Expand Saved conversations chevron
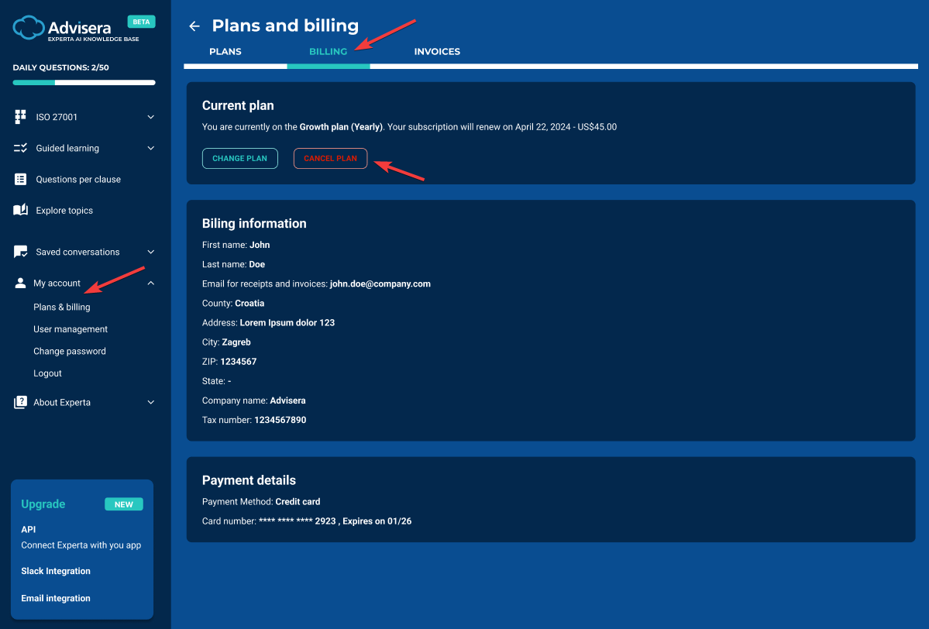Image resolution: width=929 pixels, height=629 pixels. pyautogui.click(x=151, y=252)
